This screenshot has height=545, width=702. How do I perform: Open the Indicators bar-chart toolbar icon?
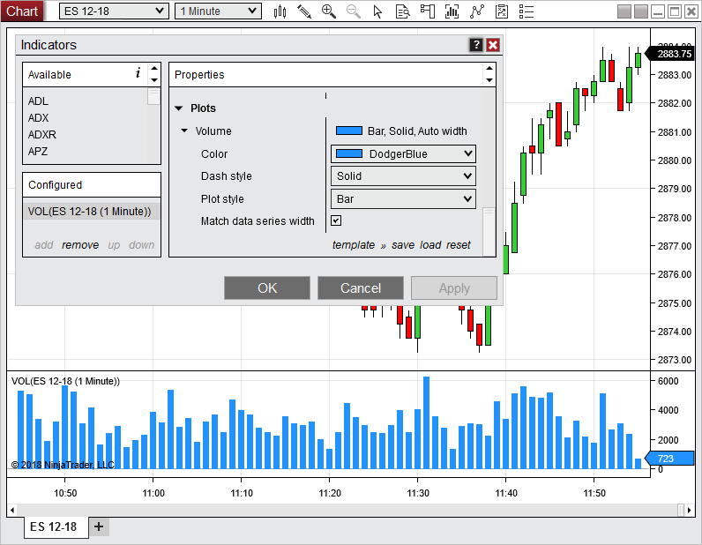[452, 11]
